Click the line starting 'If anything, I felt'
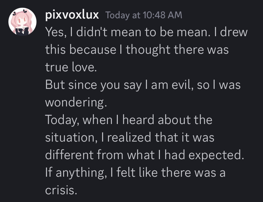 pos(135,172)
